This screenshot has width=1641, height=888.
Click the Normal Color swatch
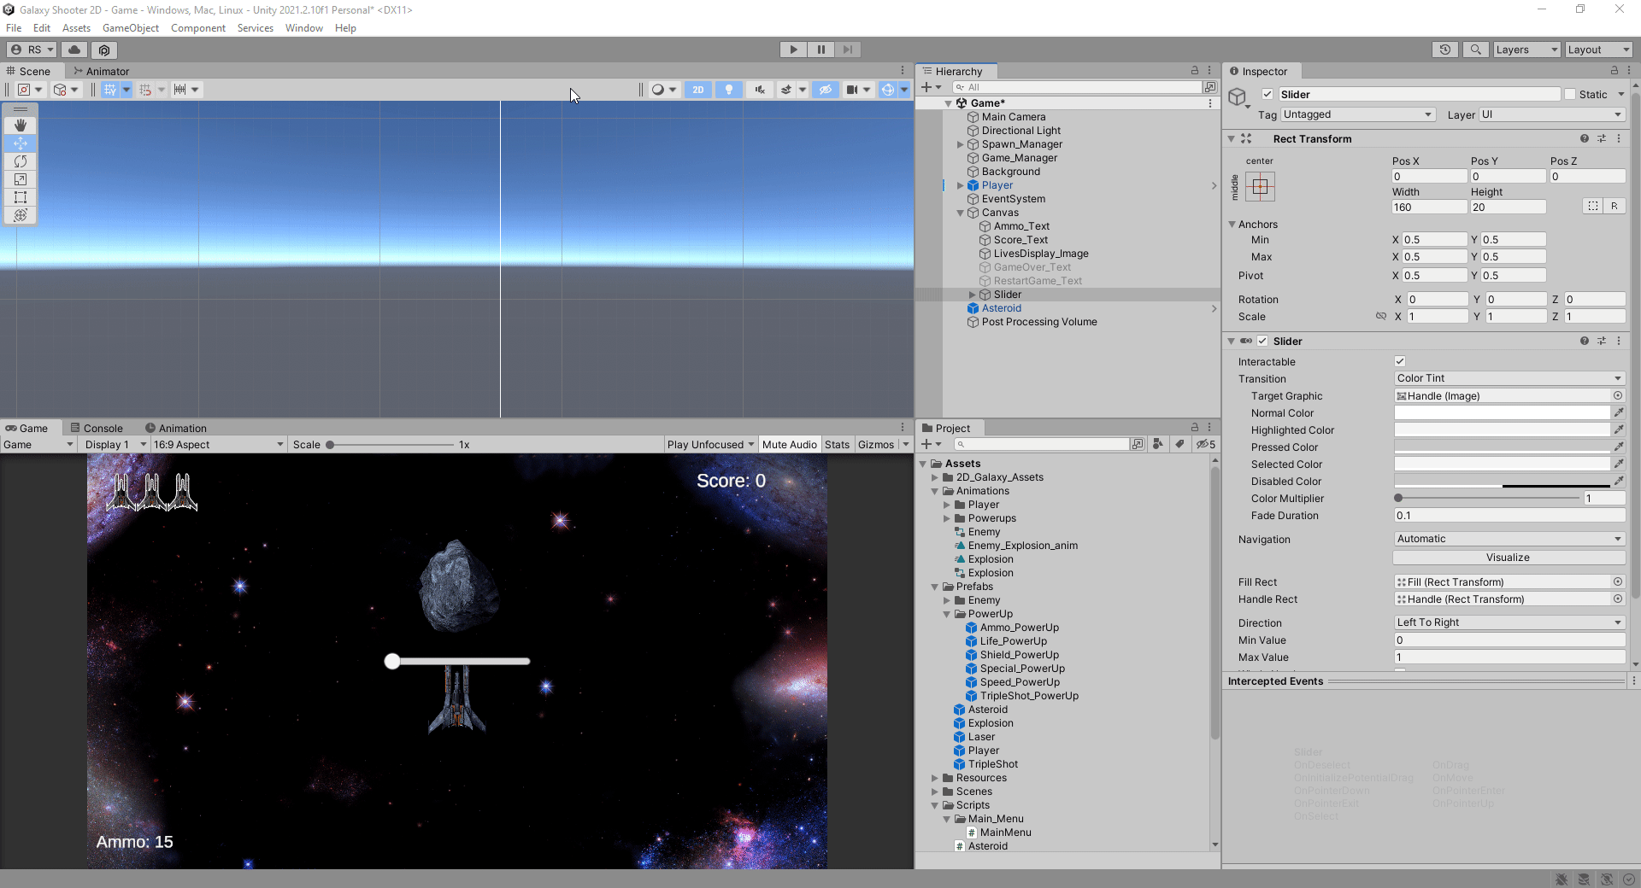(1502, 413)
